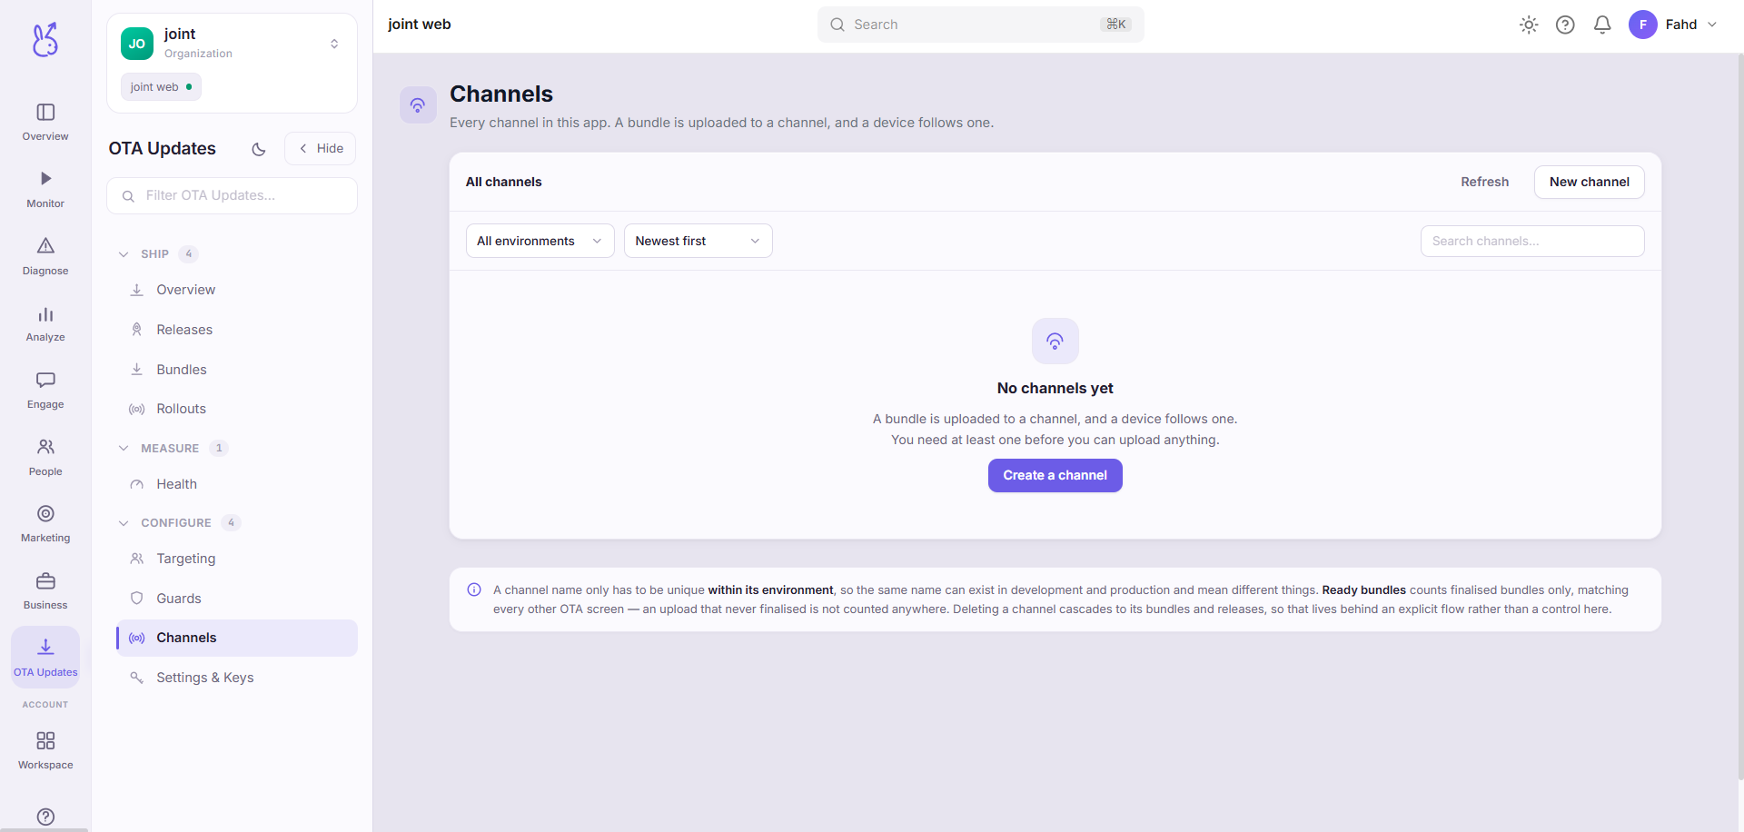Screen dimensions: 1744x832
Task: Open Overview in the left rail
Action: click(45, 122)
